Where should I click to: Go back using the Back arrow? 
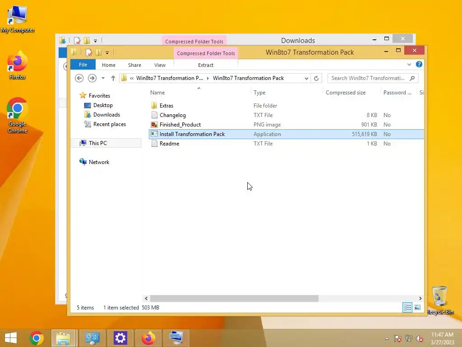pyautogui.click(x=79, y=78)
